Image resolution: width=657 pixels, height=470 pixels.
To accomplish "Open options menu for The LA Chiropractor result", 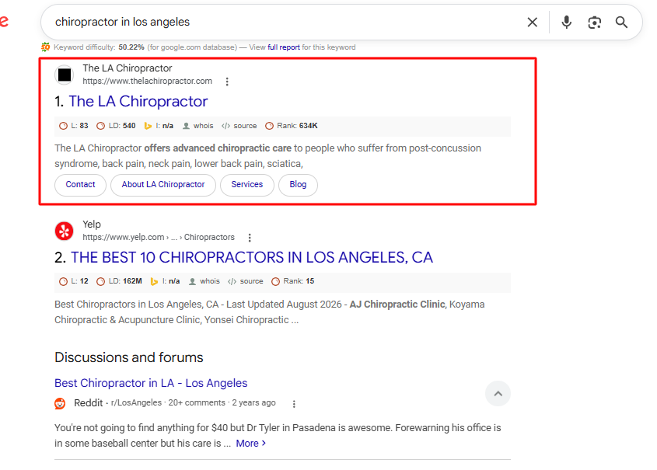I will click(227, 82).
